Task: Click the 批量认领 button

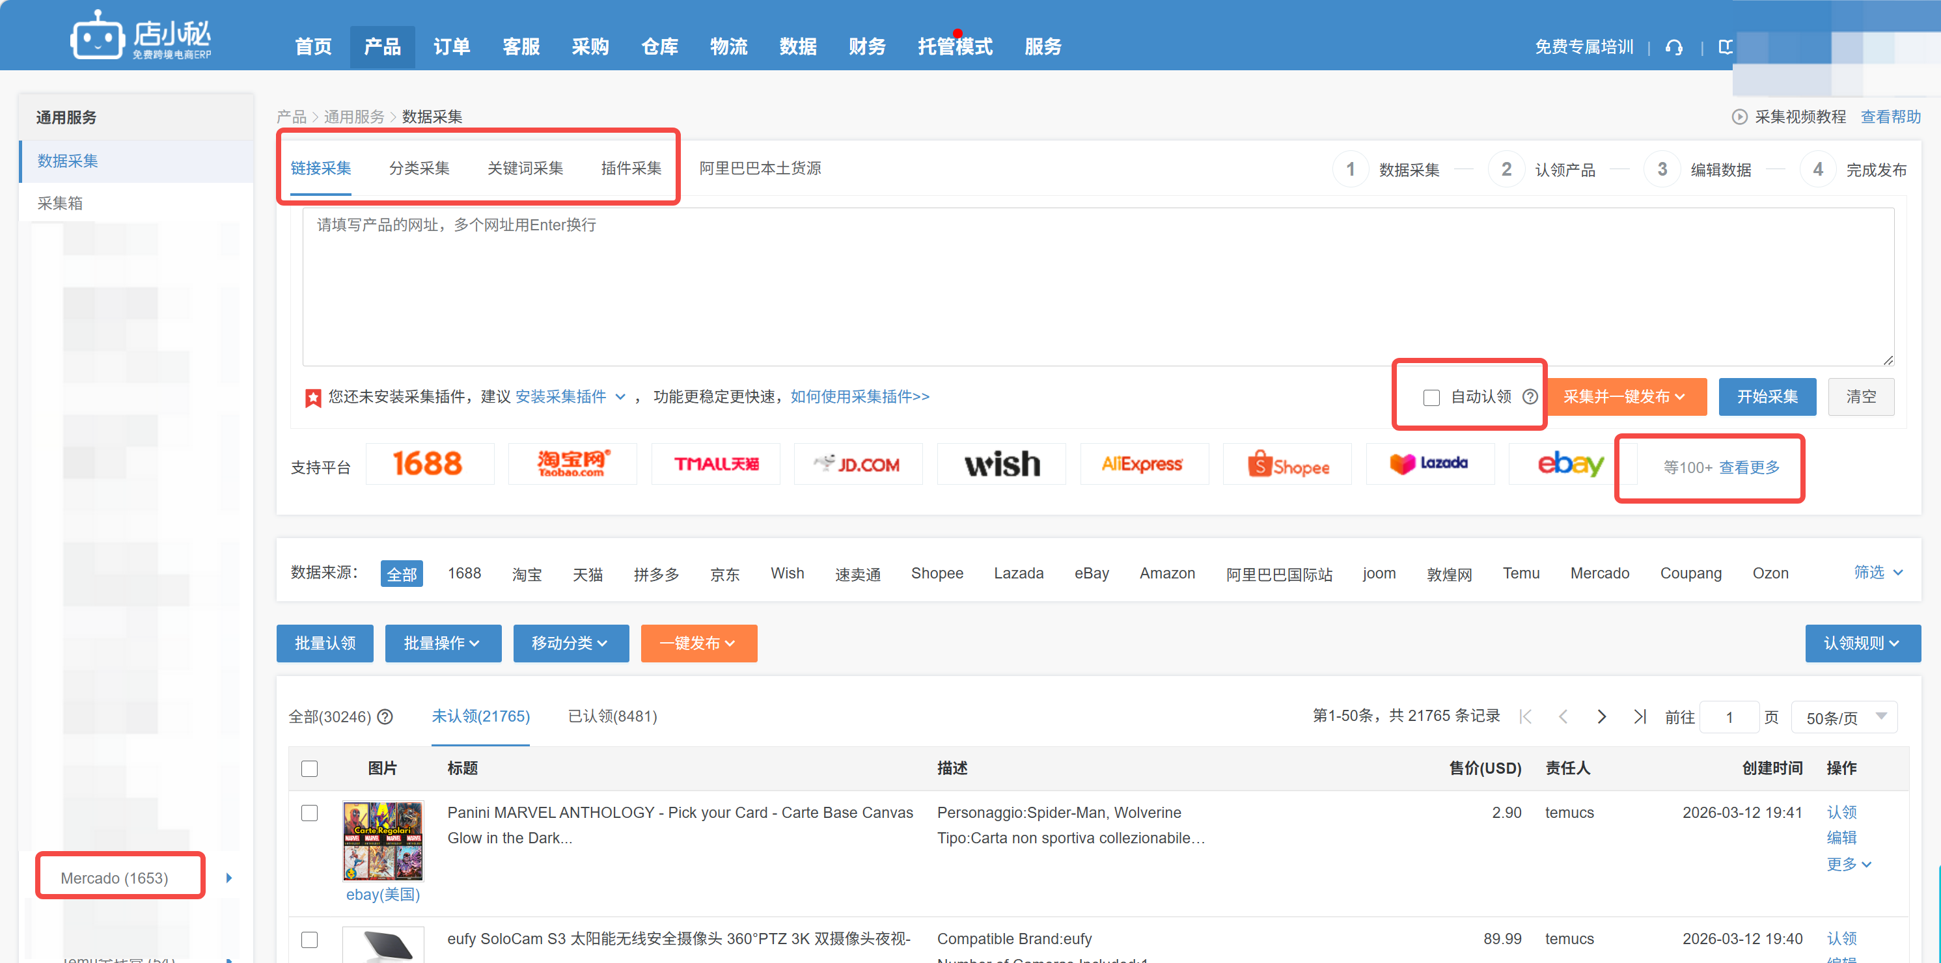Action: (325, 644)
